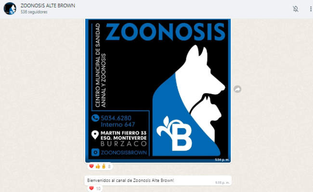This screenshot has height=192, width=313.
Task: Click the 5034.6280 phone number
Action: click(116, 118)
